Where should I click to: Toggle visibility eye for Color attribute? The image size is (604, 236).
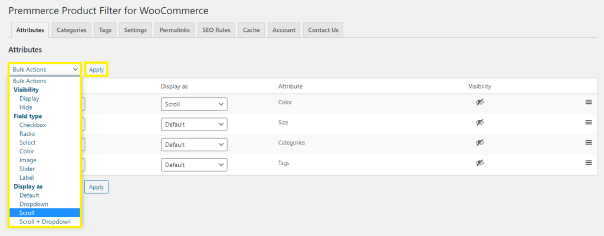pos(480,102)
